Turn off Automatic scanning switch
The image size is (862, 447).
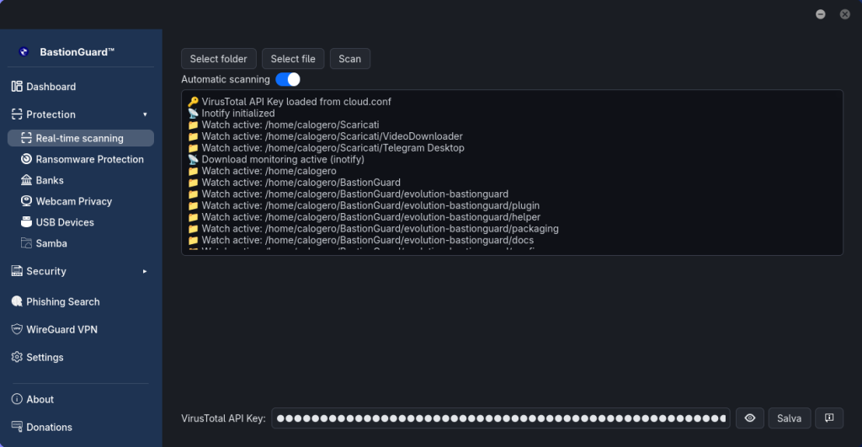pos(288,80)
